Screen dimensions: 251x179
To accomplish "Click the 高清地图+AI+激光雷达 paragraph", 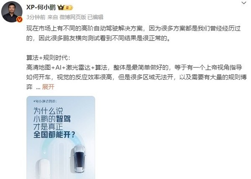I will click(136, 77).
